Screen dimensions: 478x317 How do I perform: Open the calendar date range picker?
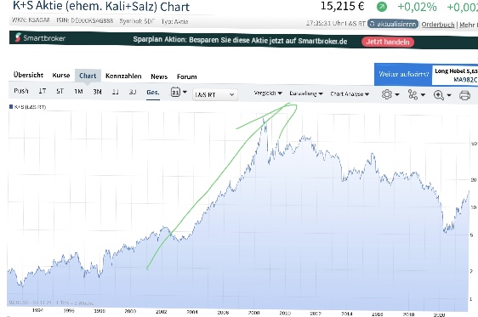[179, 92]
